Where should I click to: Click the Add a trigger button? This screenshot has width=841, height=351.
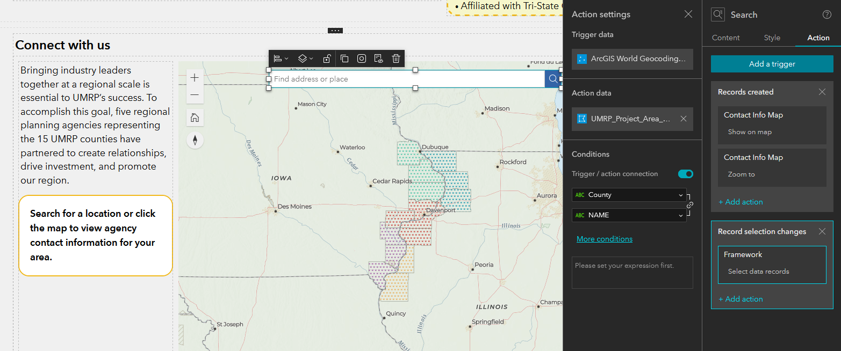pos(772,63)
